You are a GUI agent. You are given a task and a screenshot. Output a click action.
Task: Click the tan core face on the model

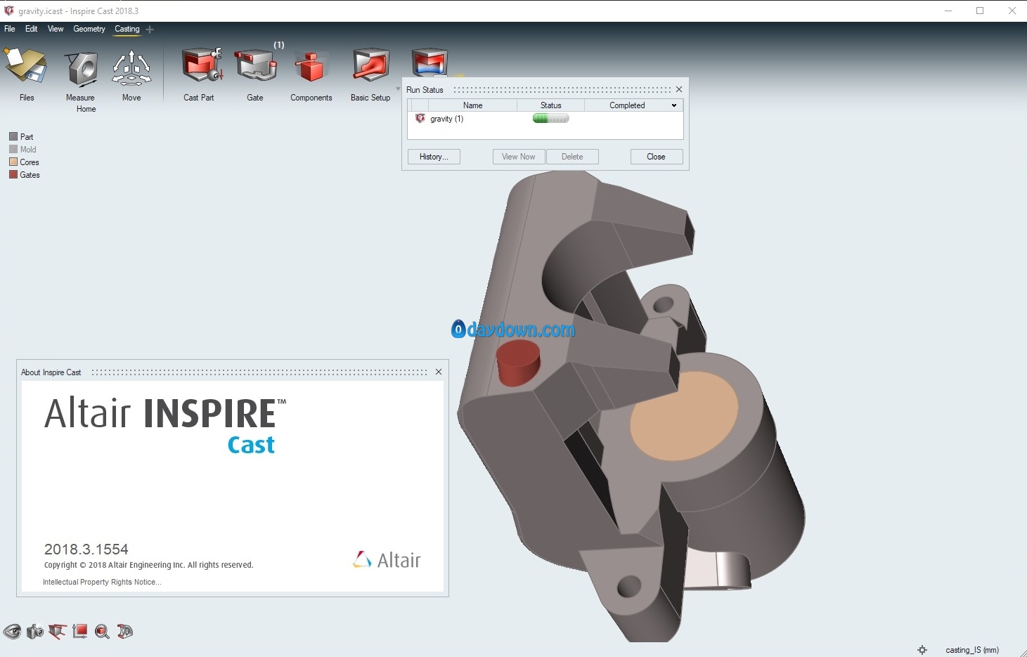(684, 416)
